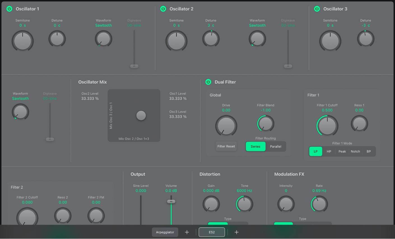Click the Filter 1 Cutoff knob
The image size is (395, 239).
(327, 125)
